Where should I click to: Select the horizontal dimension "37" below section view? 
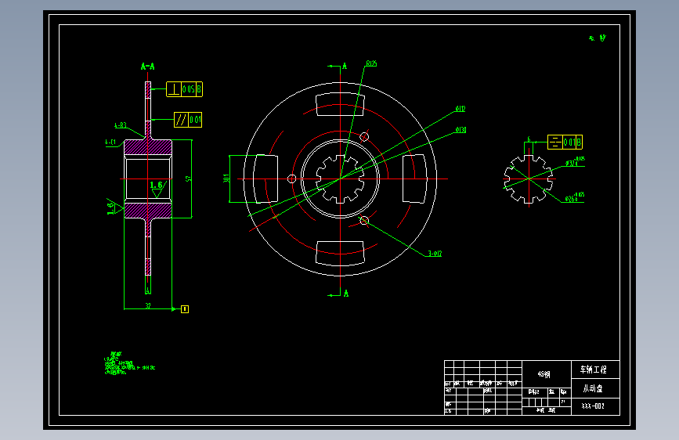click(148, 306)
